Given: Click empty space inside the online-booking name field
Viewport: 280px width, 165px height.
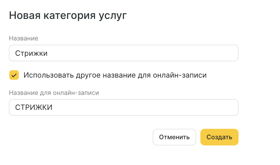Looking at the screenshot, I should click(163, 108).
